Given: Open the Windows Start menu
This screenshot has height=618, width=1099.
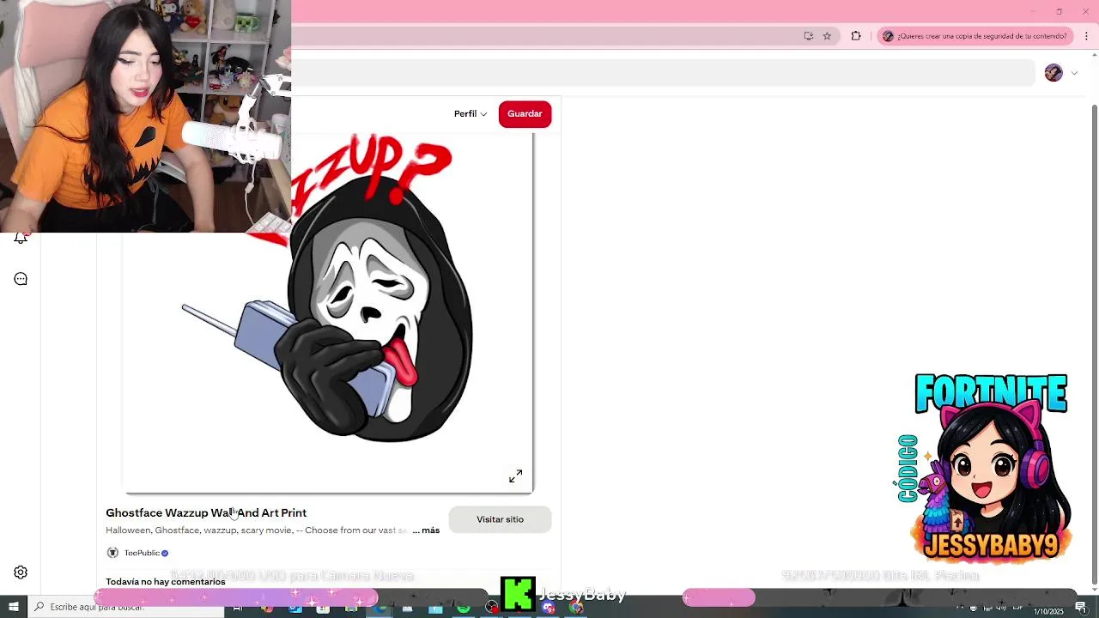Looking at the screenshot, I should 13,607.
